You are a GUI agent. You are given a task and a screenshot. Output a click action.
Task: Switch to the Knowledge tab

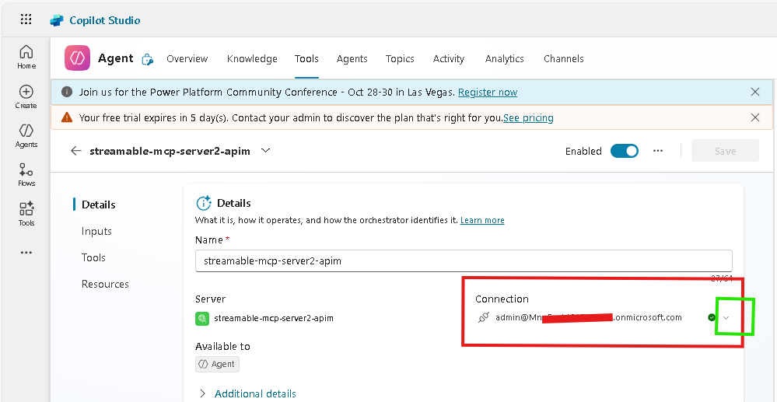point(252,58)
